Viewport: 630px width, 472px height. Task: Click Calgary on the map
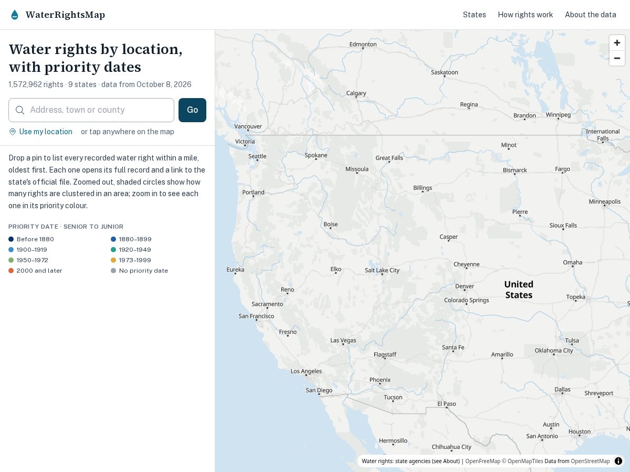click(356, 93)
